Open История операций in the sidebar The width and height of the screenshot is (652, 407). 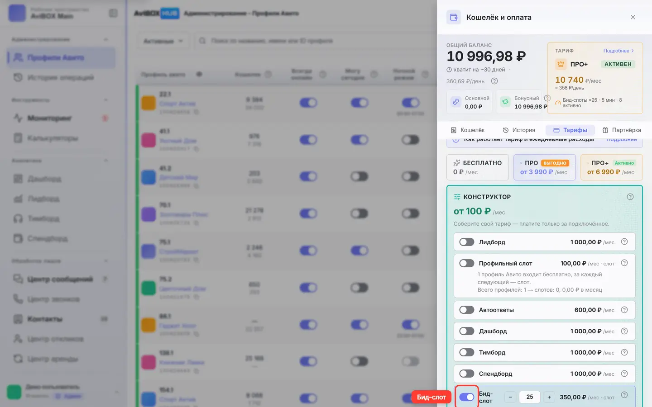pos(61,77)
